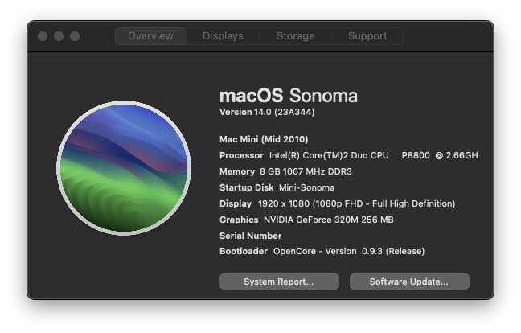Click the Display 1920 x 1080 entry
This screenshot has width=521, height=333.
point(337,203)
